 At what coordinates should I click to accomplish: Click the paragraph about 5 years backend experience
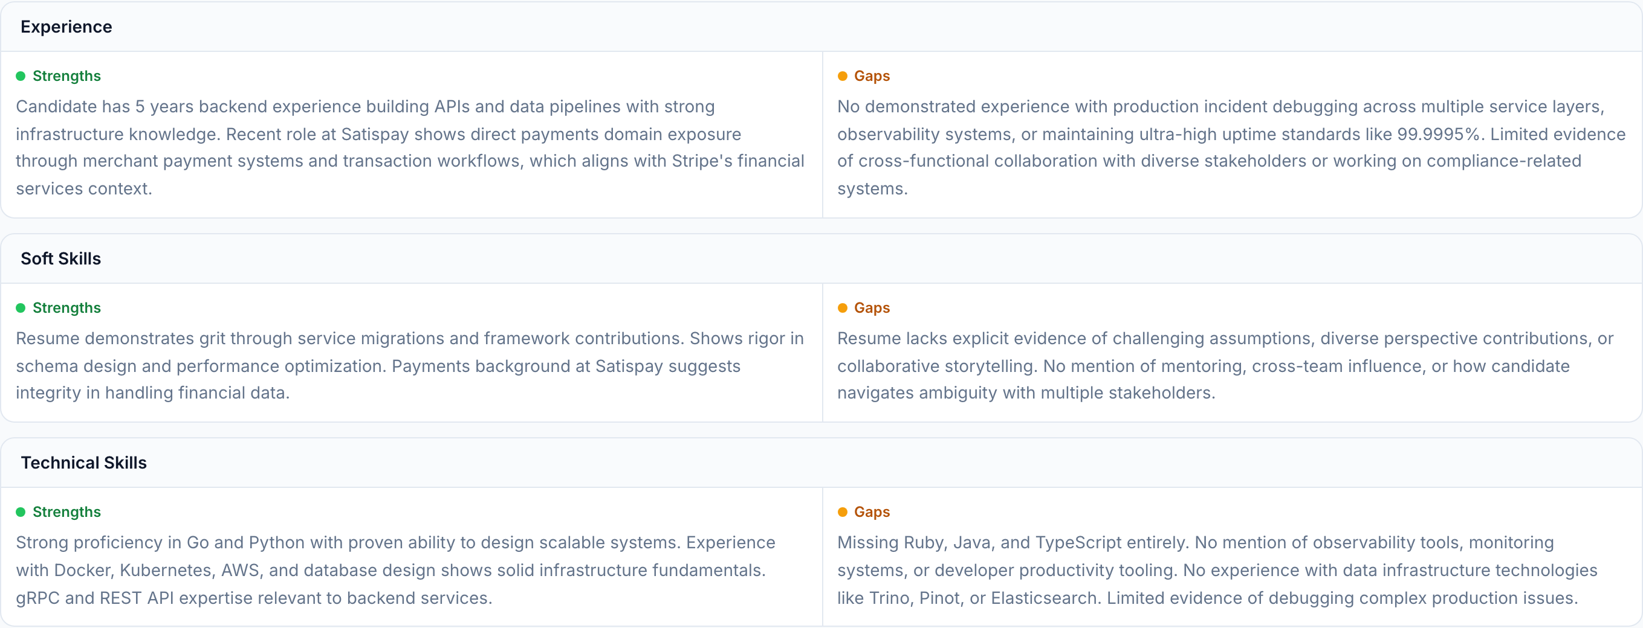[409, 148]
